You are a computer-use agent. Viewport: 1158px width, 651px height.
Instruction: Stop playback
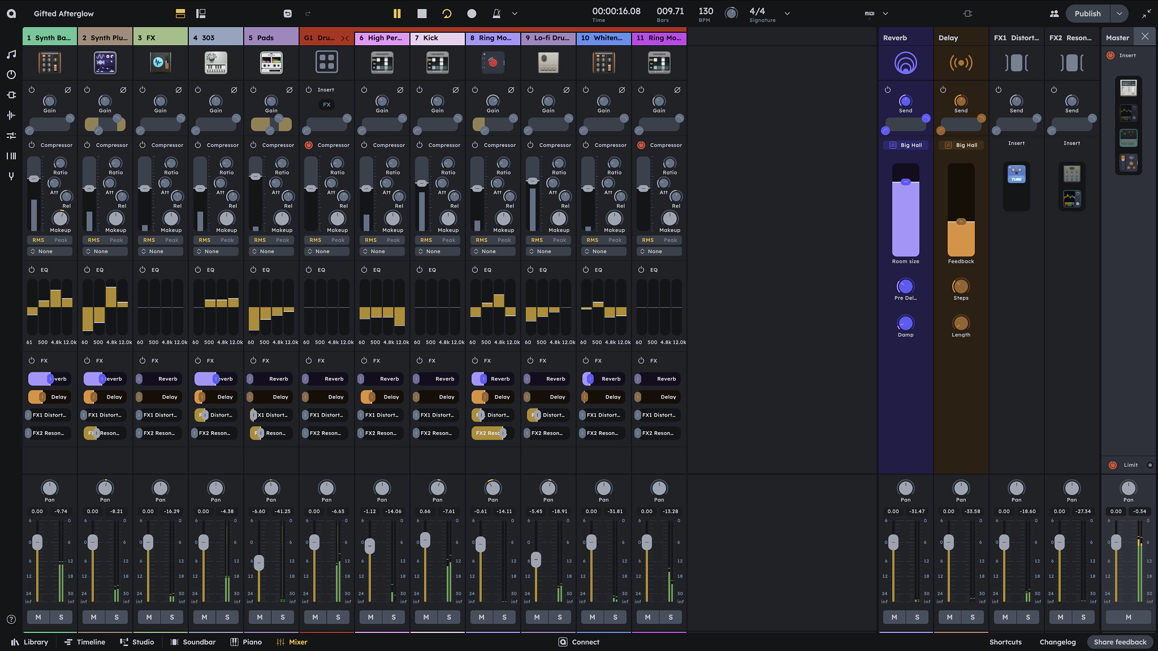[422, 14]
